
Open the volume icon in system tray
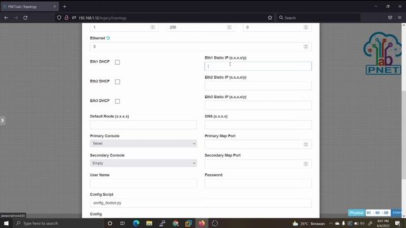362,224
